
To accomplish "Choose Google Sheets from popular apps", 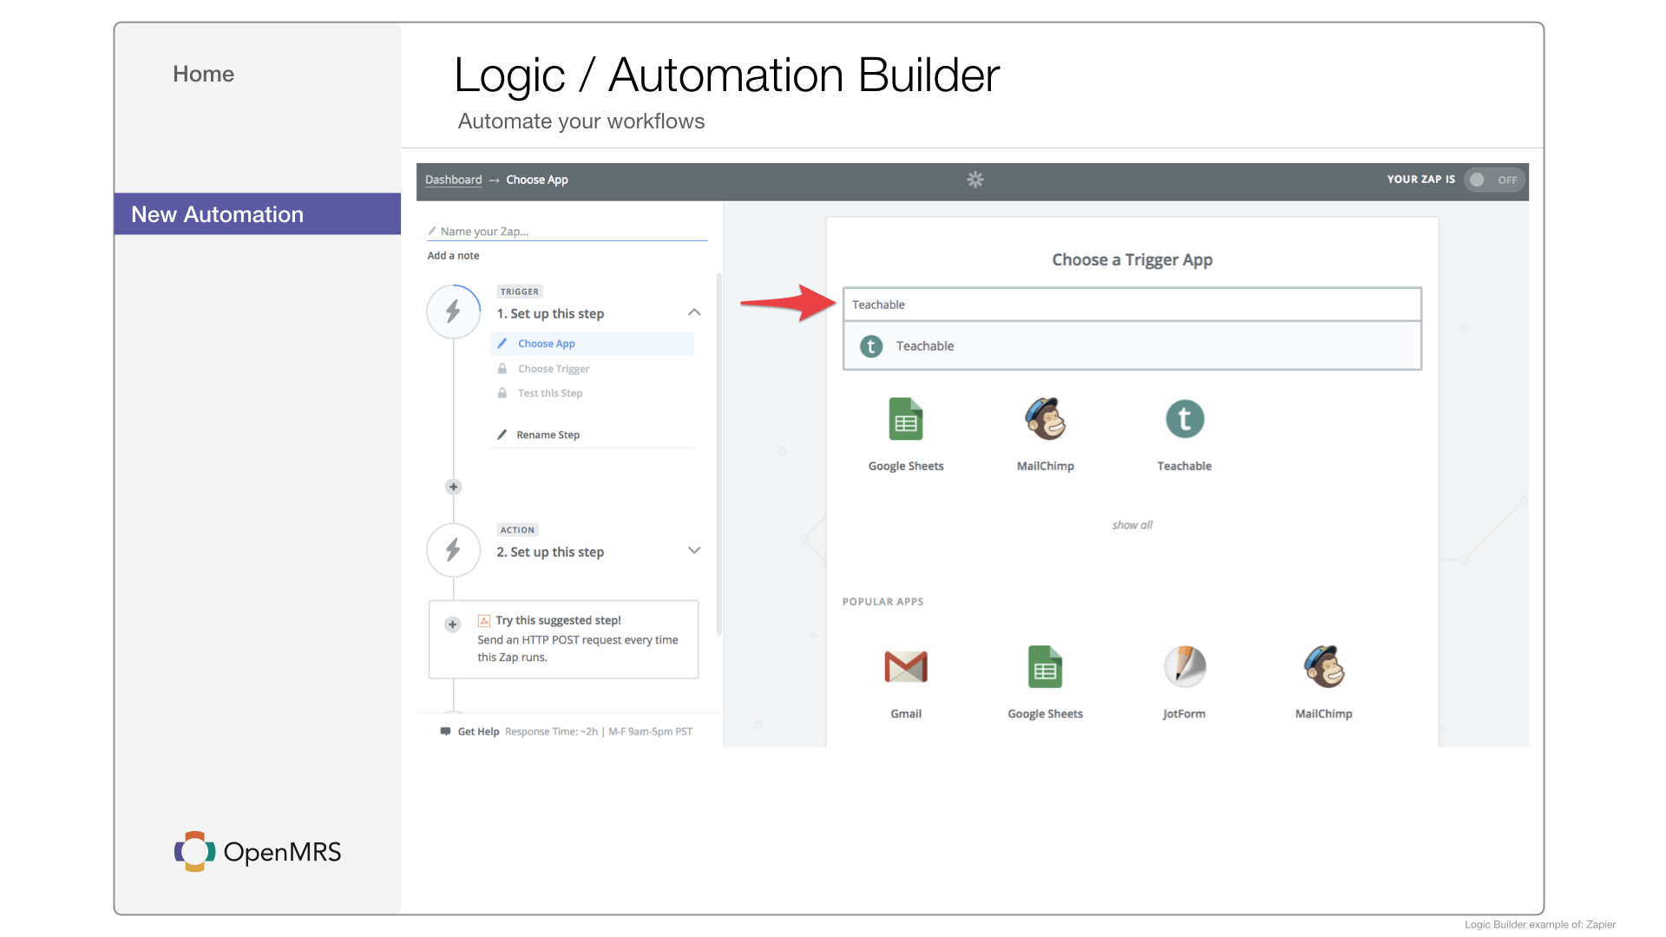I will (x=1046, y=683).
